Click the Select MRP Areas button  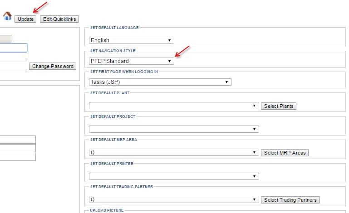[285, 153]
